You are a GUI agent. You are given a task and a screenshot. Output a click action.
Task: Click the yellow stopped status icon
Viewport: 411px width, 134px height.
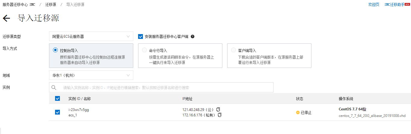(x=298, y=112)
